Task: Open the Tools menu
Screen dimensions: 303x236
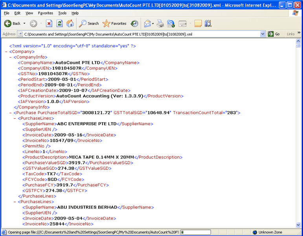Action: [x=62, y=13]
